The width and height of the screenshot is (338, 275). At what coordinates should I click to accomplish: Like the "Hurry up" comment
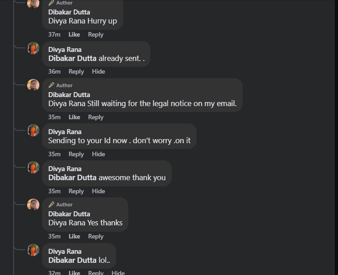coord(74,34)
